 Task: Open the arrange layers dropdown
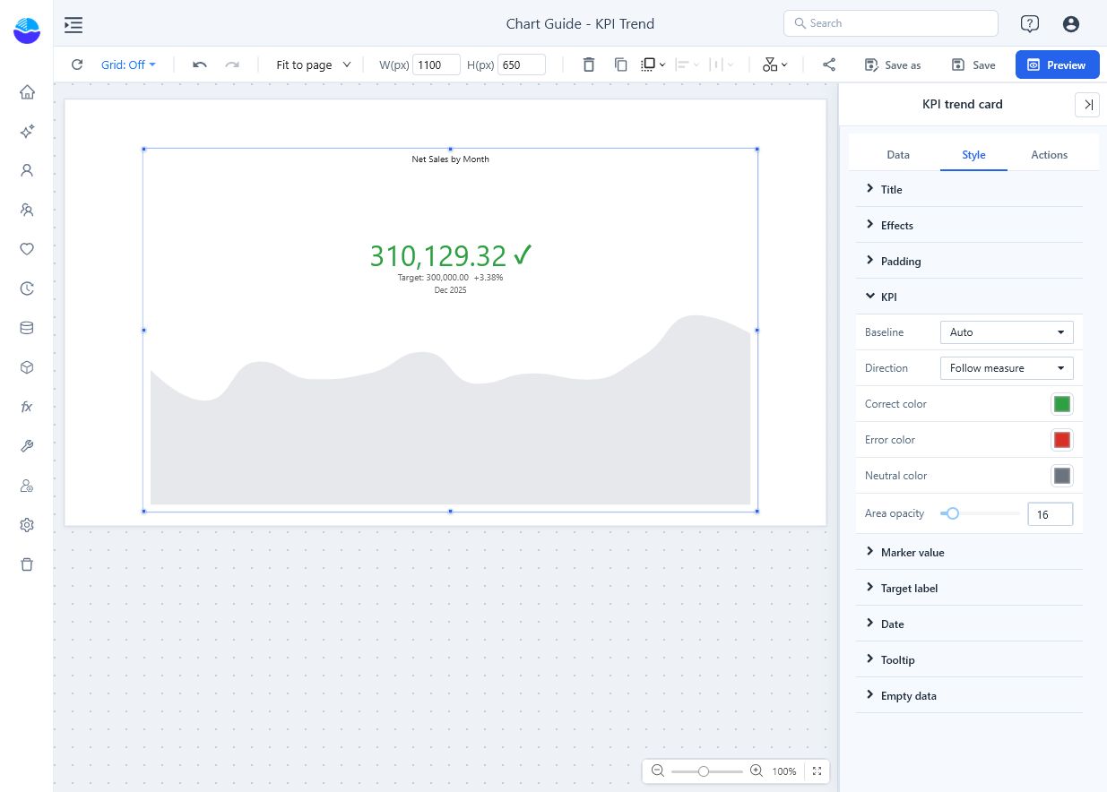click(653, 65)
